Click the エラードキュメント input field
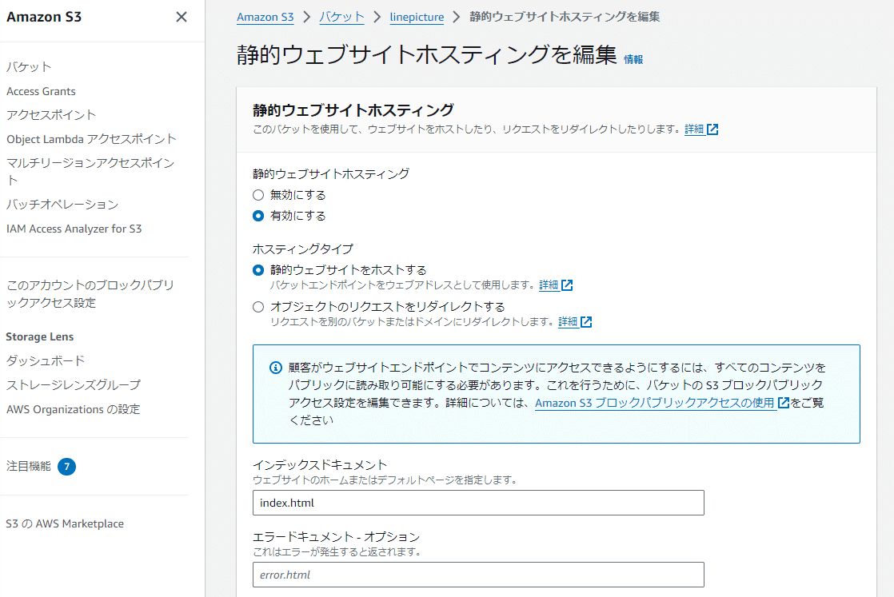 click(x=478, y=575)
